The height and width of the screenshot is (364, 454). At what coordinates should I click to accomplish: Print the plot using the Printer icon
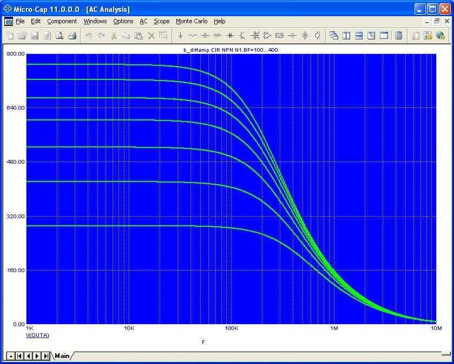[x=73, y=35]
